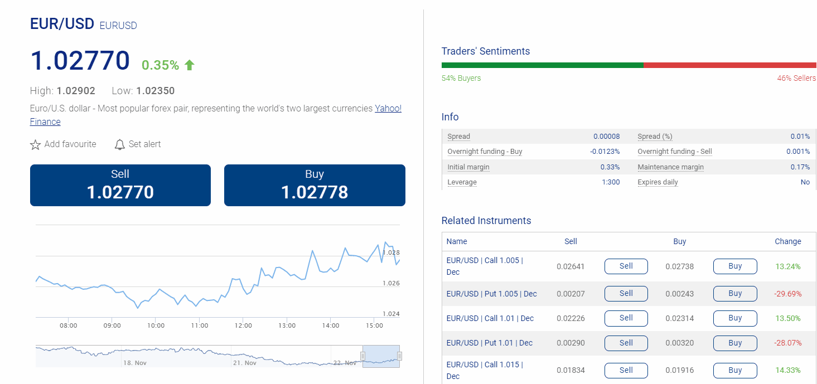Sell the EUR/USD Call 1.005 Dec option

626,266
